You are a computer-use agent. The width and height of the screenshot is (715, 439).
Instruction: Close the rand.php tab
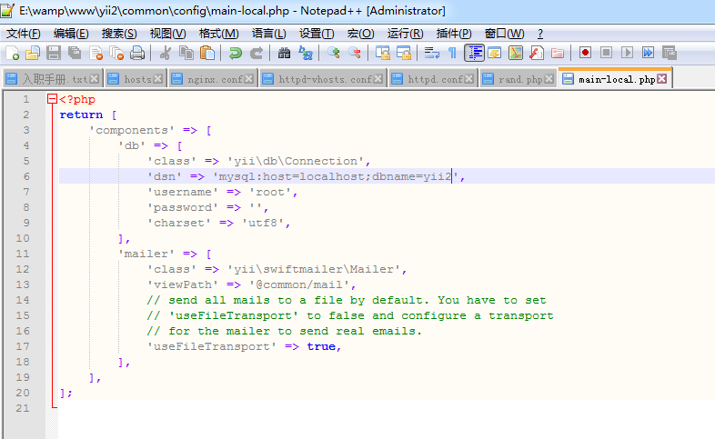[549, 79]
